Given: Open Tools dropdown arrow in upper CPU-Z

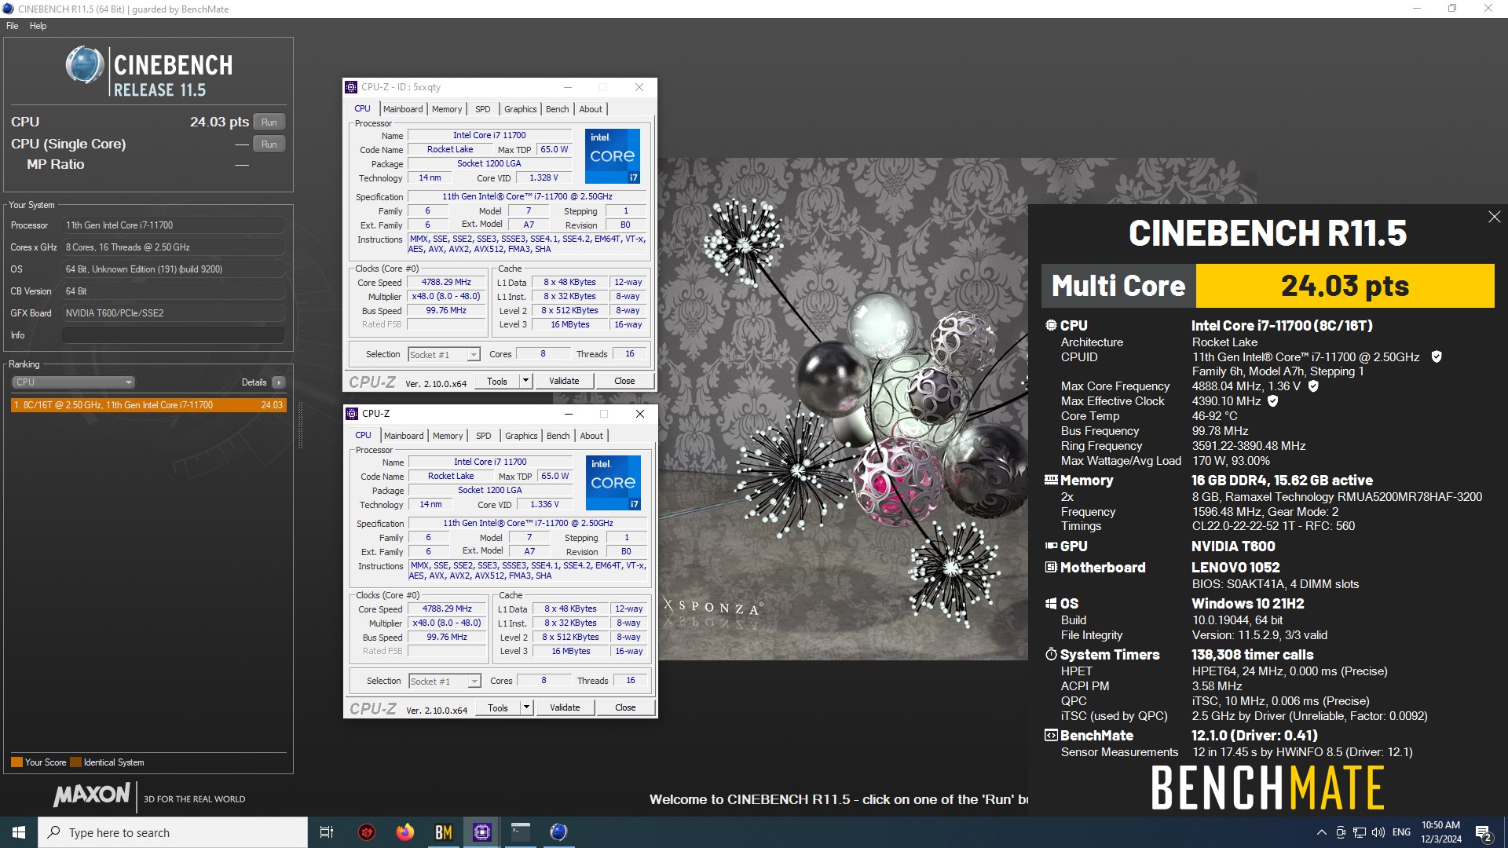Looking at the screenshot, I should [x=525, y=381].
